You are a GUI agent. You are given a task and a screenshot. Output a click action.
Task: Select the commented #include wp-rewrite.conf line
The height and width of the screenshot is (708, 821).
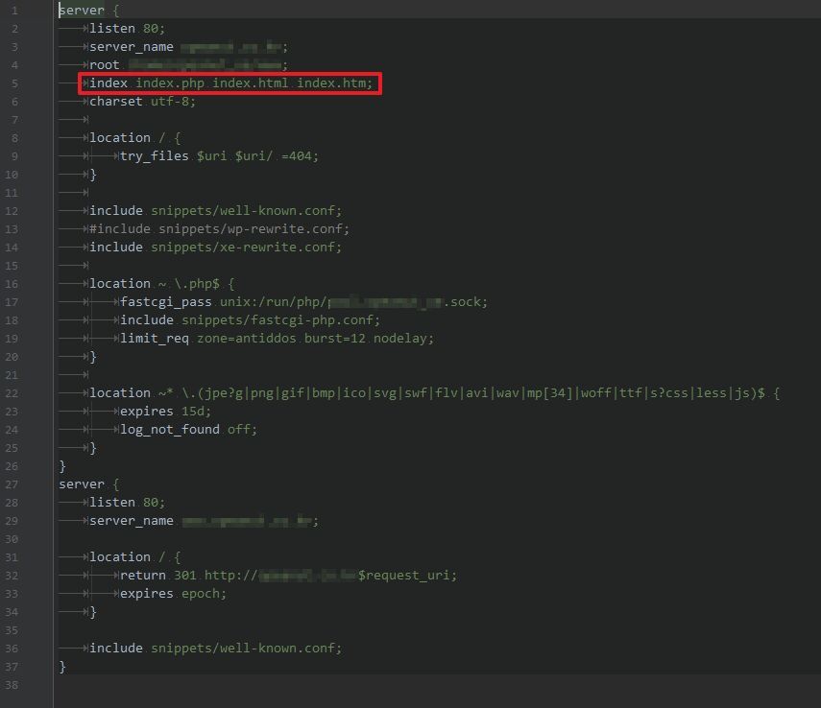coord(219,229)
